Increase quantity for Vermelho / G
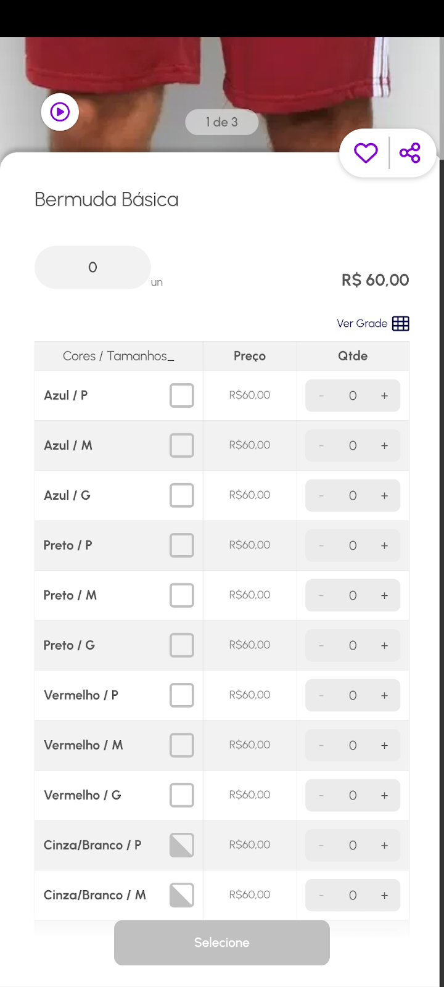 (384, 796)
